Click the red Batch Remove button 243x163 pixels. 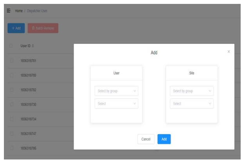click(x=43, y=28)
